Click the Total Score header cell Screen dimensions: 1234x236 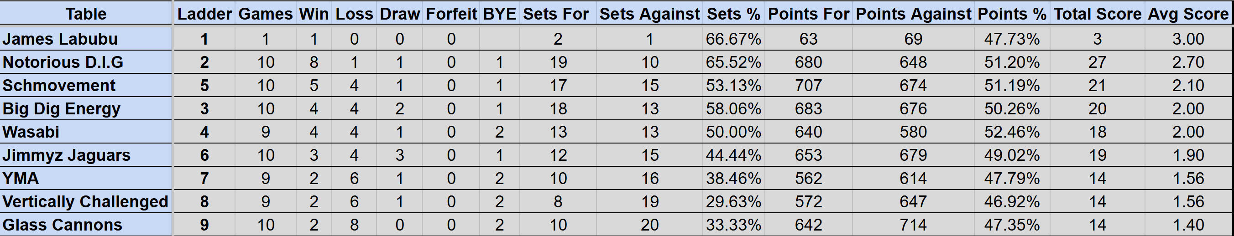pos(1098,14)
